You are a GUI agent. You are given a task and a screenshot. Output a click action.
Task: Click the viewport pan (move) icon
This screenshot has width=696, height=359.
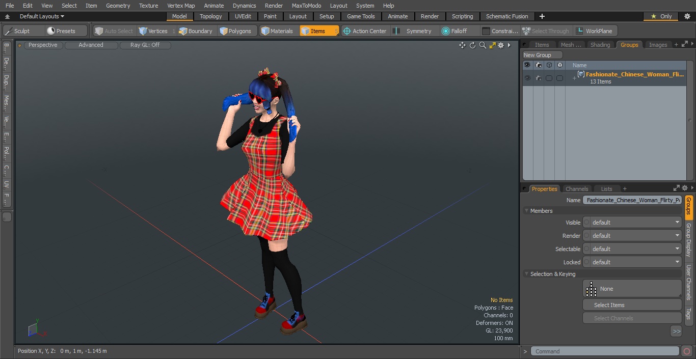click(462, 45)
